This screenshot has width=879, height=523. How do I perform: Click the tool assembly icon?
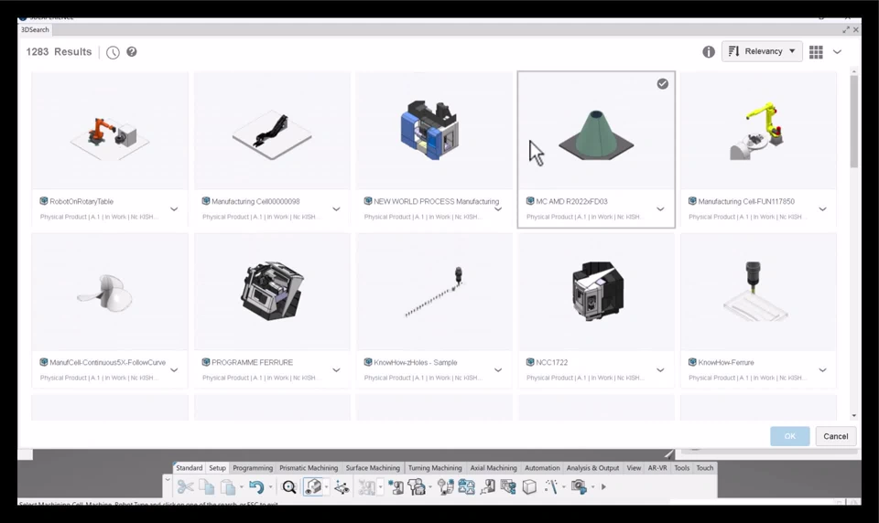click(445, 487)
